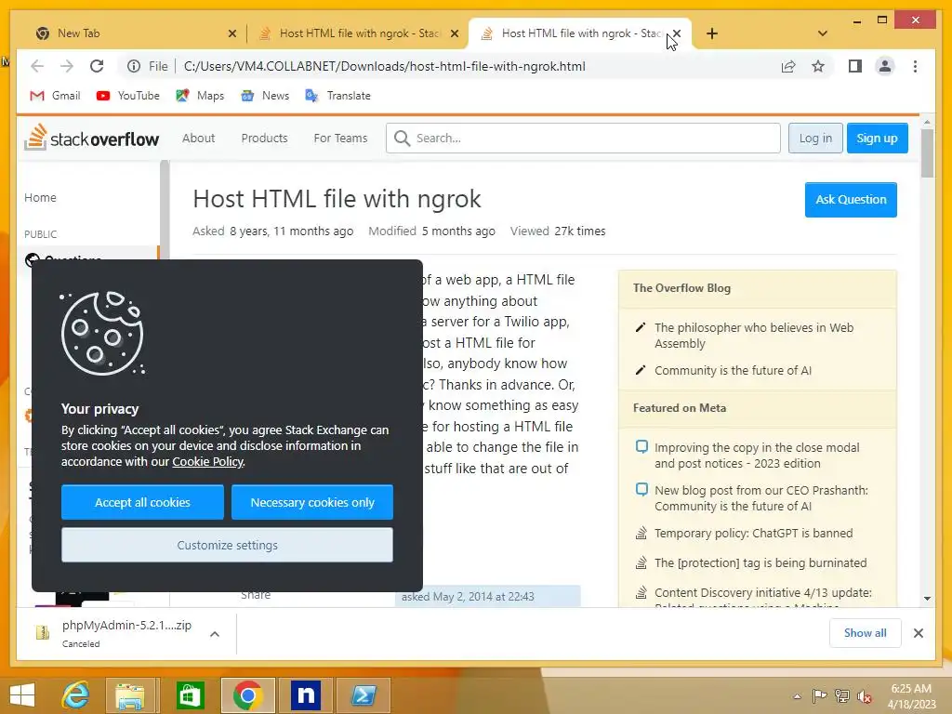
Task: Share this page using the share icon
Action: (788, 66)
